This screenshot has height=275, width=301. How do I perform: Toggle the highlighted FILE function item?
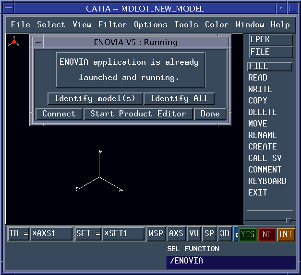(x=270, y=66)
